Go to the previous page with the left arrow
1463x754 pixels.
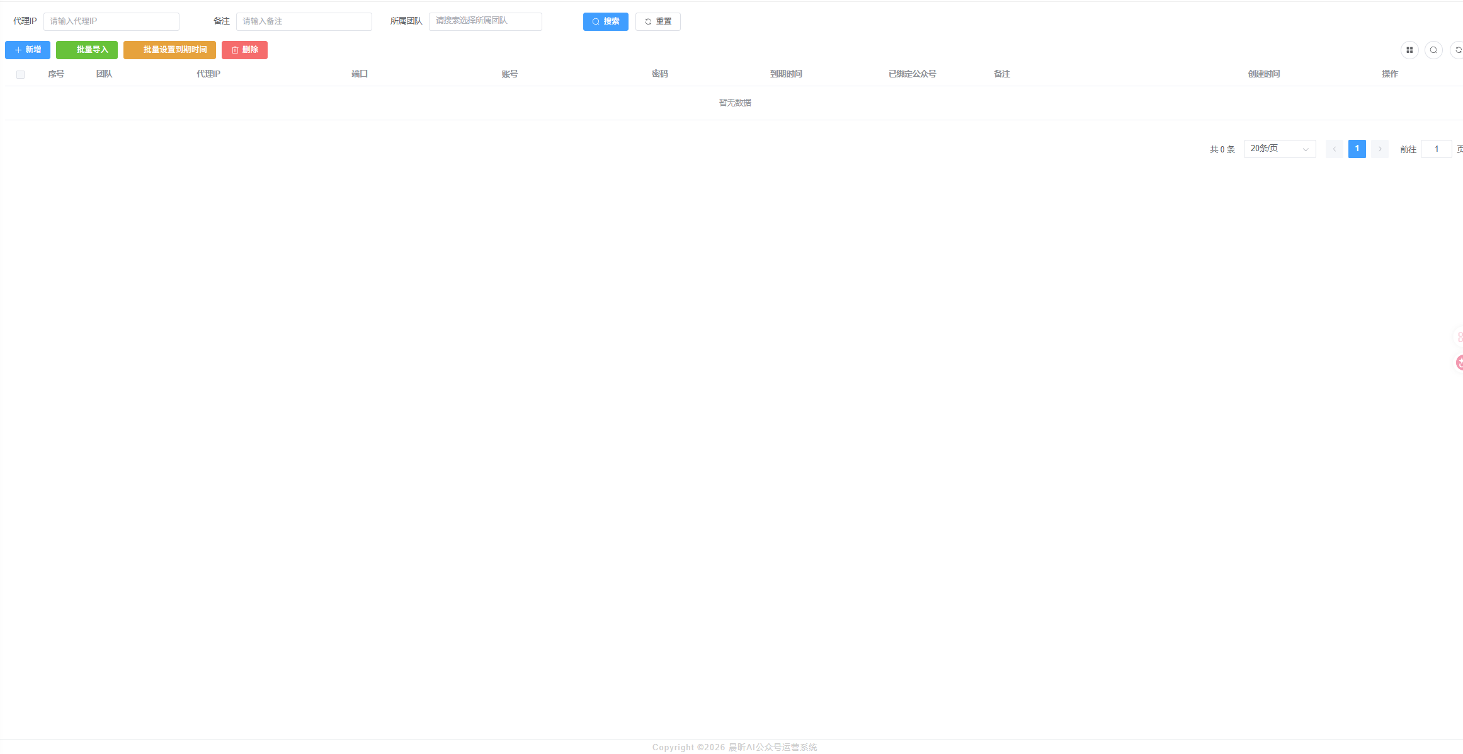(1335, 149)
